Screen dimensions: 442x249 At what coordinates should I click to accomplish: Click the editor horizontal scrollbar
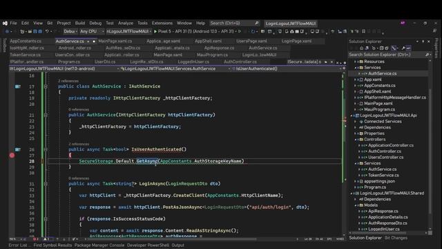(172, 239)
